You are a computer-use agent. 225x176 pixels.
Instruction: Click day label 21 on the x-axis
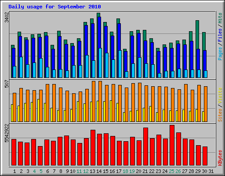[x=145, y=171]
